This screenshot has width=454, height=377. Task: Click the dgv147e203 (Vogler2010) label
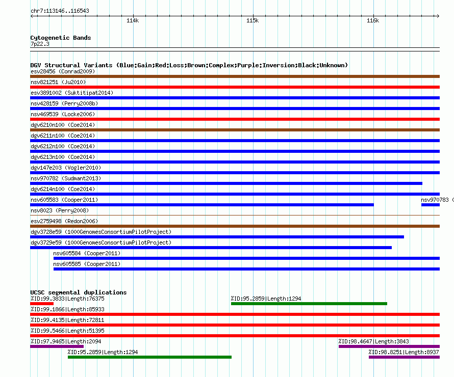(x=66, y=168)
